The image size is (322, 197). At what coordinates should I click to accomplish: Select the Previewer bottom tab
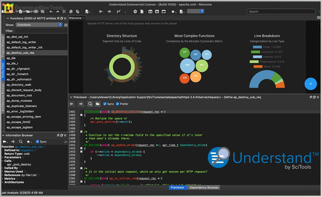pos(178,188)
